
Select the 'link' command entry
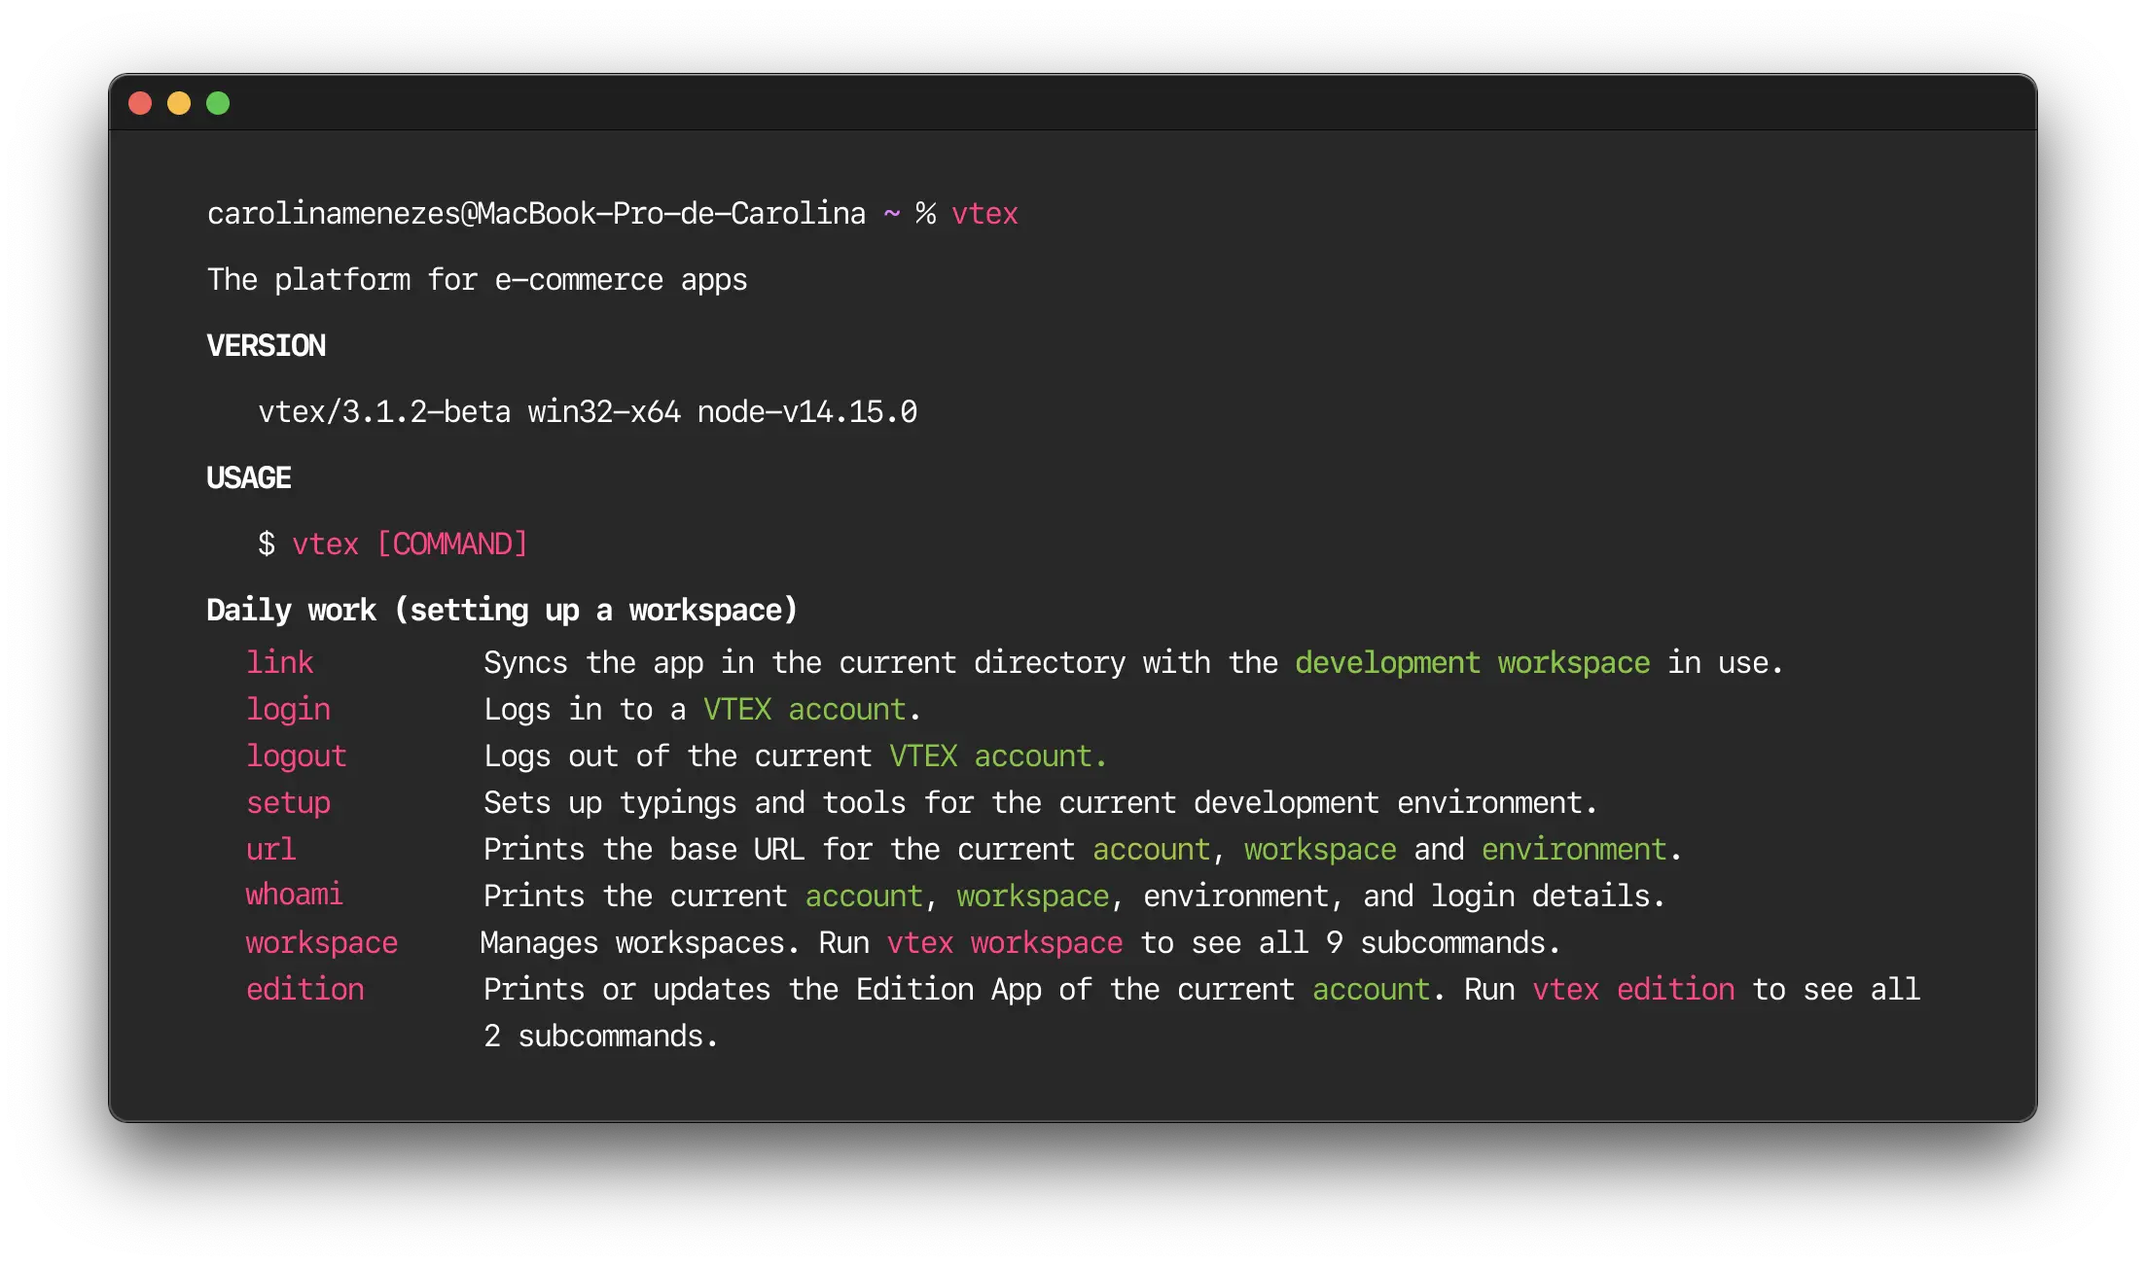click(x=279, y=662)
